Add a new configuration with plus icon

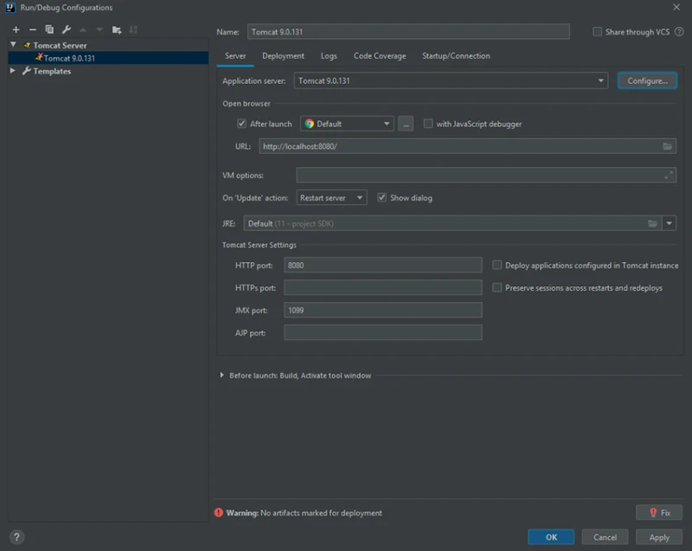16,29
